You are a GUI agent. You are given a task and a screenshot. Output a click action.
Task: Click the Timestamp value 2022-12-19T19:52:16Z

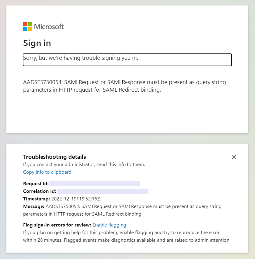click(76, 199)
